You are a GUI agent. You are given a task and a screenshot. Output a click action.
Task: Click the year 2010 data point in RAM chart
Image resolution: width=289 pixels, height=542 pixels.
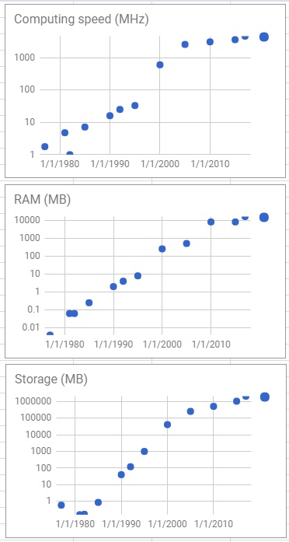point(211,222)
